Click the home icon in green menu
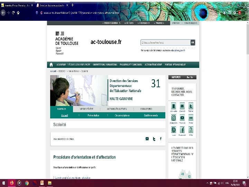The height and width of the screenshot is (187, 249). [x=51, y=64]
